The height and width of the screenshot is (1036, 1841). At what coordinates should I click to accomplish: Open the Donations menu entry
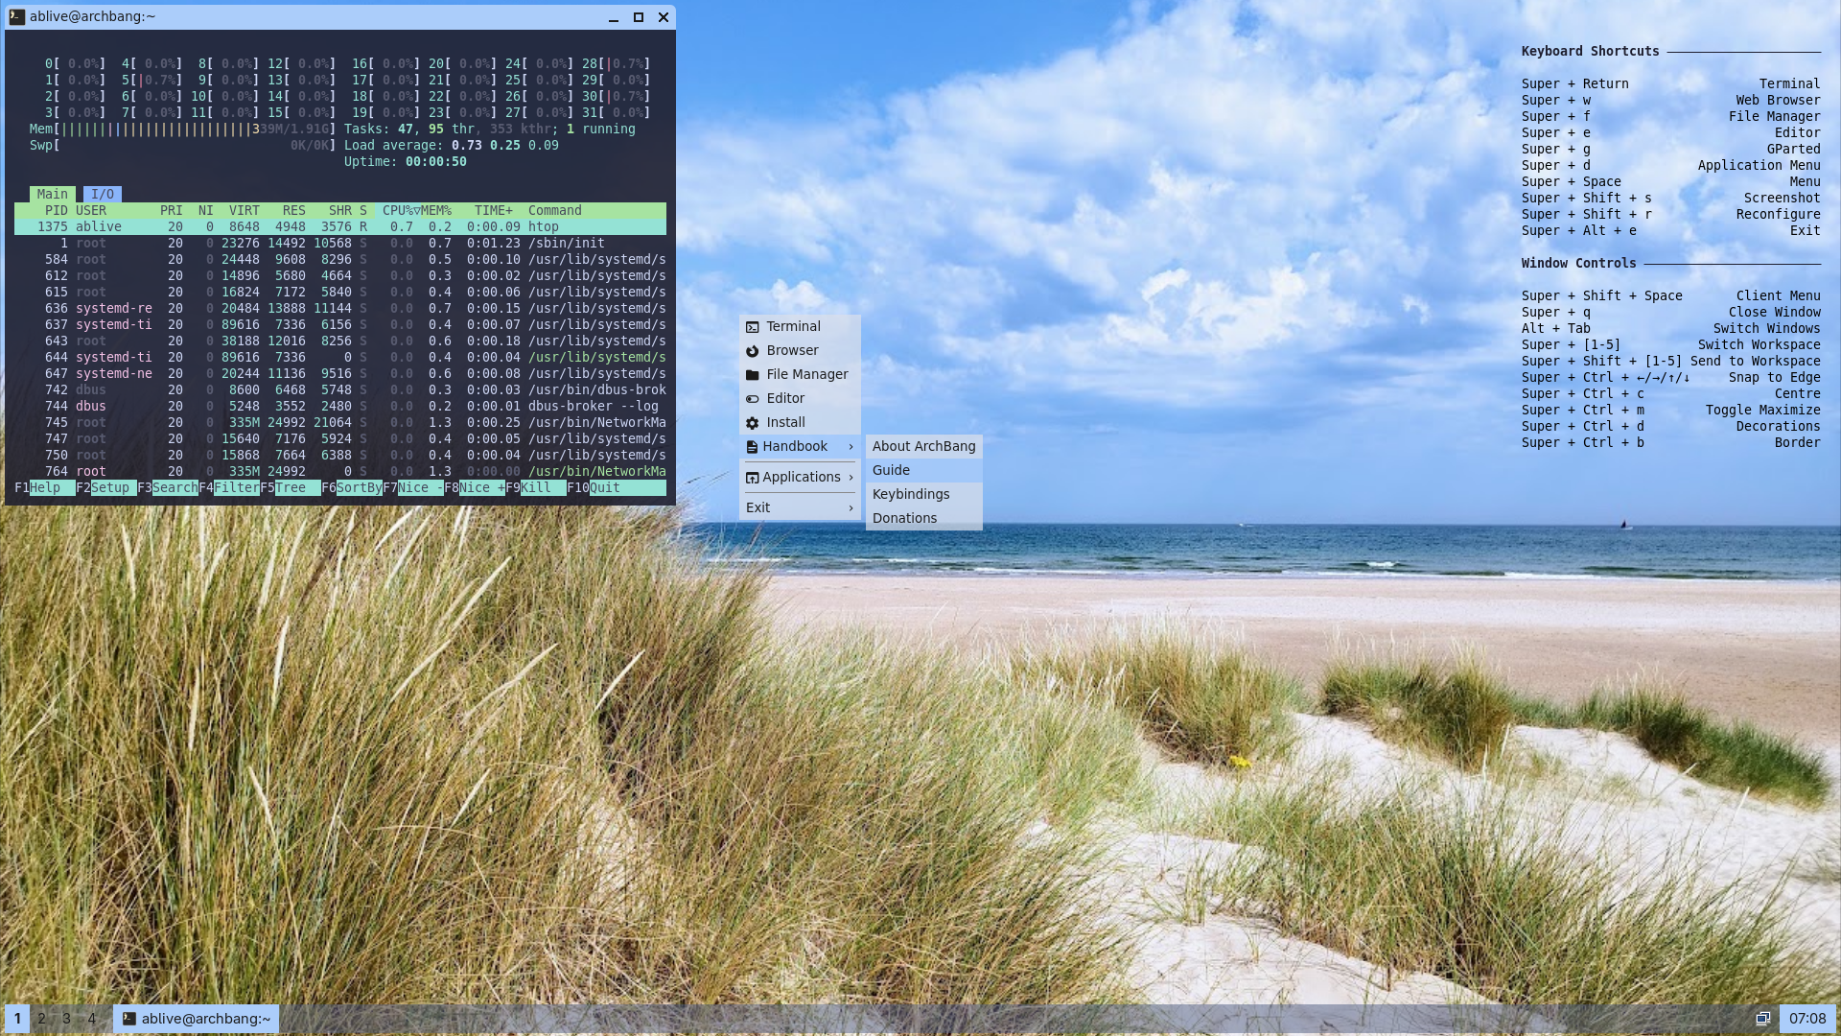click(x=904, y=518)
